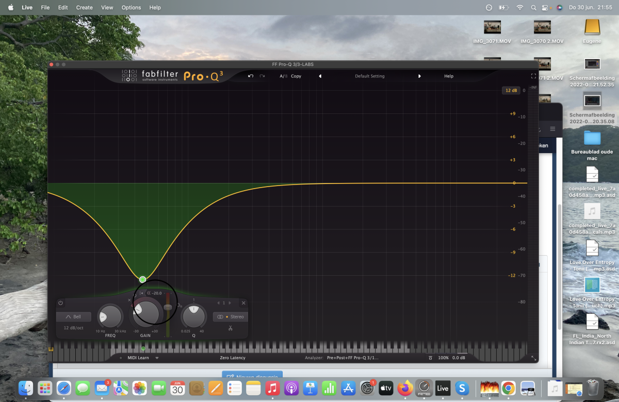Open Music from the Dock
The width and height of the screenshot is (619, 402).
pyautogui.click(x=272, y=388)
